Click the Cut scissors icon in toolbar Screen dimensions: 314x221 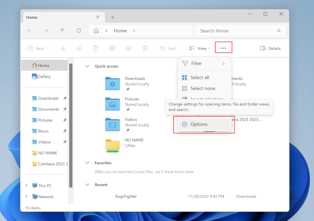point(63,48)
